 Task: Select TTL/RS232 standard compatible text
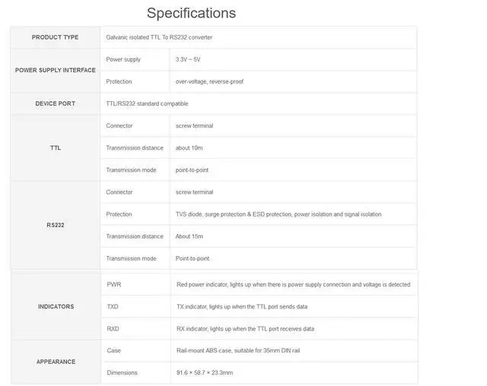(147, 103)
